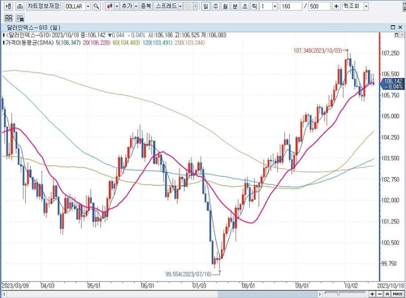The width and height of the screenshot is (406, 298).
Task: Open the interval value dropdown showing 1
Action: (x=275, y=6)
